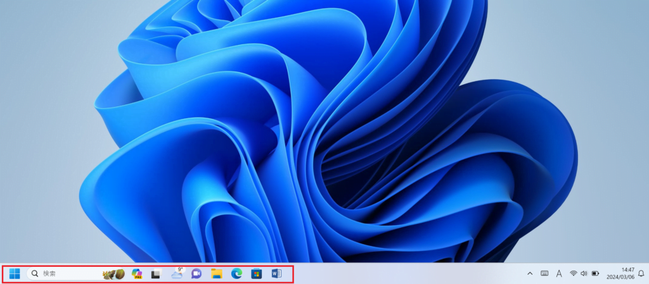
Task: Launch Microsoft Edge from the taskbar
Action: click(x=236, y=274)
